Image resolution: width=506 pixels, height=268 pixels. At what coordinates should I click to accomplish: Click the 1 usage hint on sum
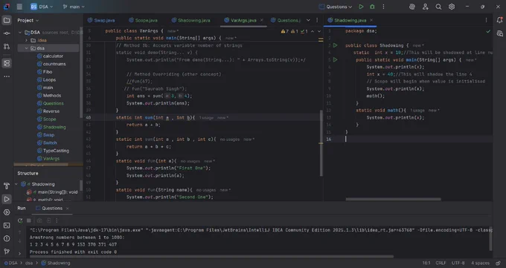tap(206, 118)
